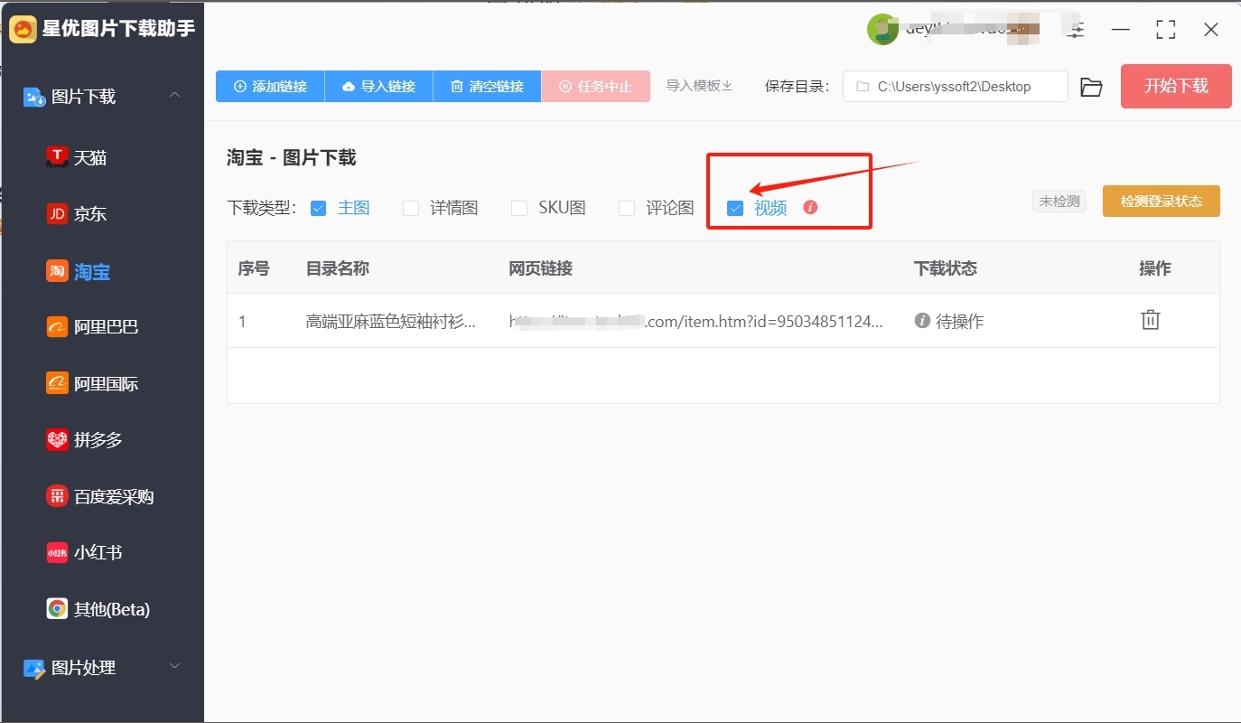1241x723 pixels.
Task: Click the 未检测 status tag
Action: (1059, 202)
